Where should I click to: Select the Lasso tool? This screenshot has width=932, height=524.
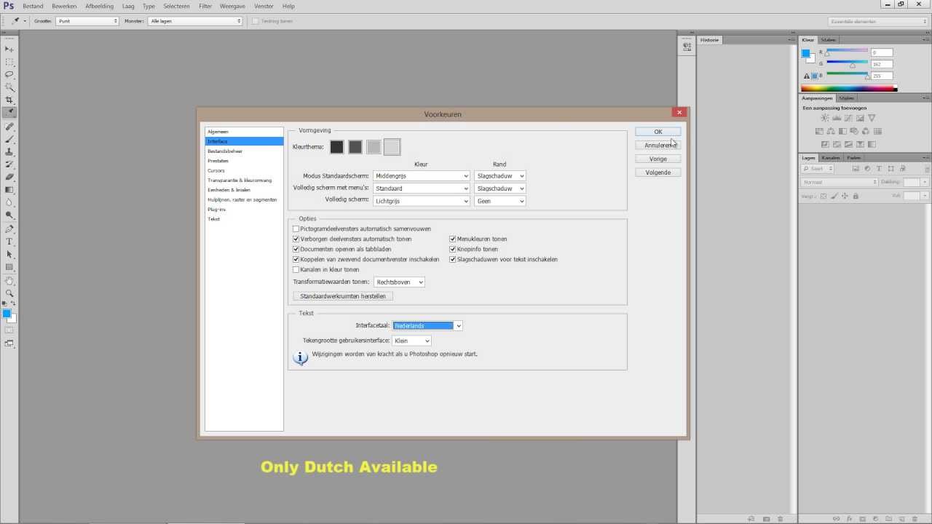9,74
